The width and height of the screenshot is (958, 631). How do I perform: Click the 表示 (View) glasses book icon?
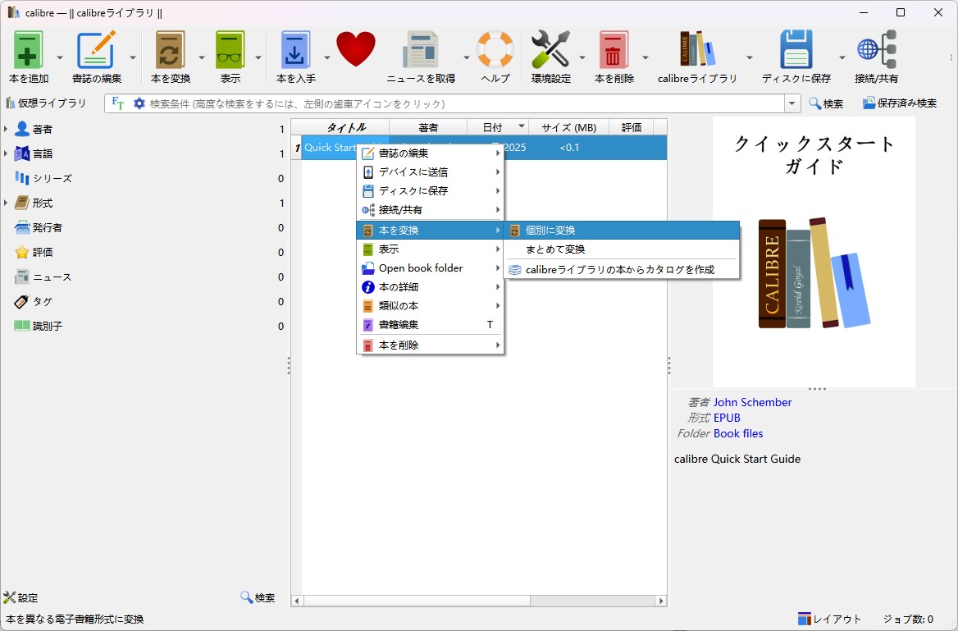(x=230, y=50)
